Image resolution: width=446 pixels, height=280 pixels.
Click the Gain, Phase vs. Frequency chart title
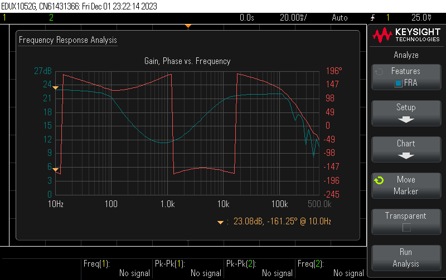point(187,61)
